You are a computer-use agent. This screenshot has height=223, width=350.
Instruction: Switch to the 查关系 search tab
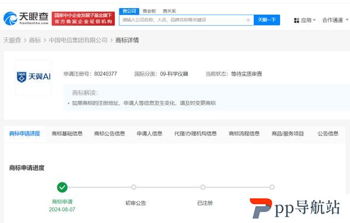click(170, 11)
